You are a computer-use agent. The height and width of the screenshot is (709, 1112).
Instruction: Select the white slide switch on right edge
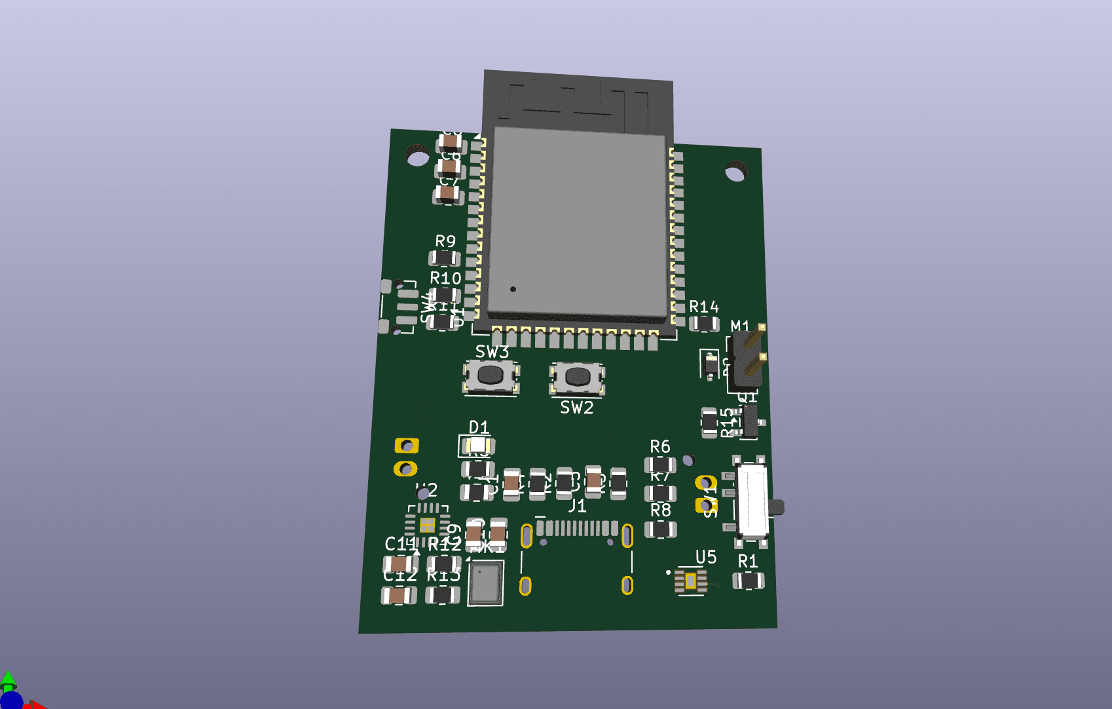[752, 501]
